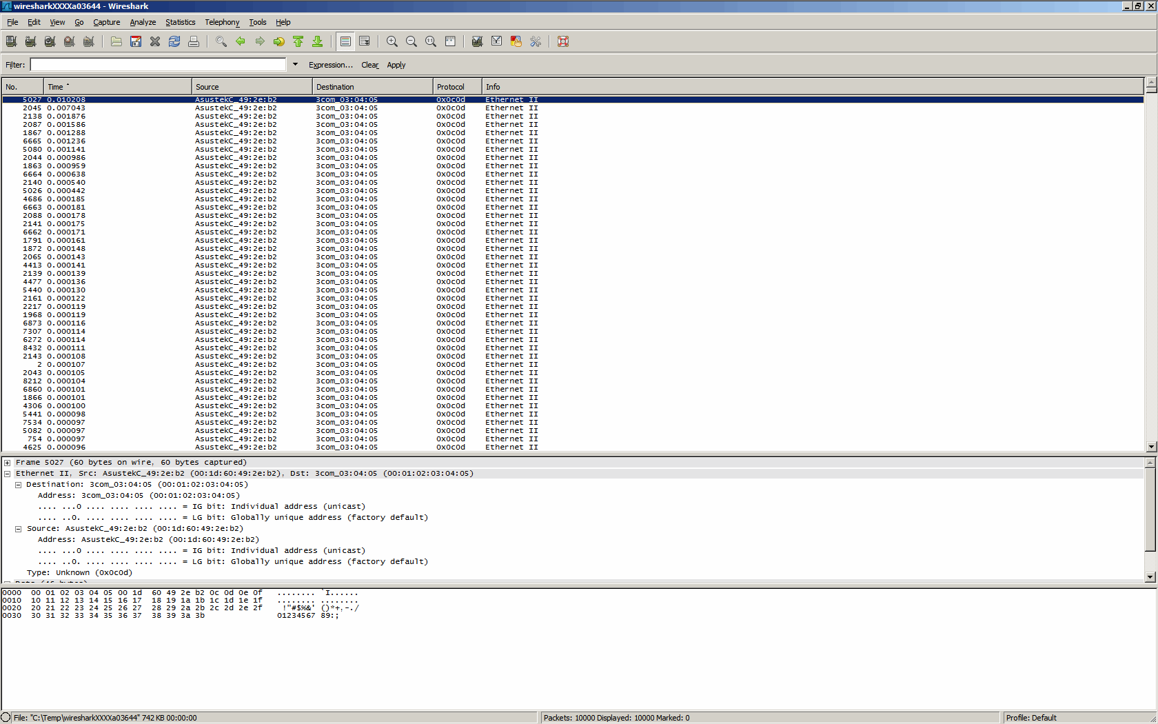Viewport: 1158px width, 724px height.
Task: Open the Edit menu
Action: [34, 22]
